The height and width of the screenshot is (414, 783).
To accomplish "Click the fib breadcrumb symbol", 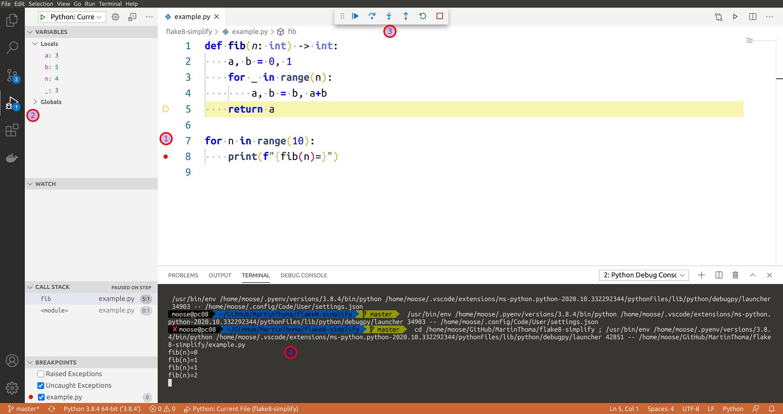I will pos(292,32).
